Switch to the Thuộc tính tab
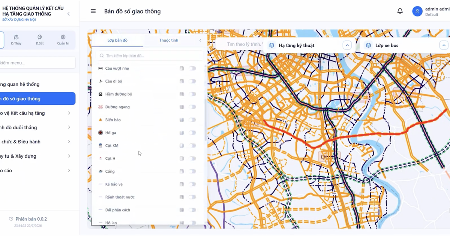 (169, 40)
